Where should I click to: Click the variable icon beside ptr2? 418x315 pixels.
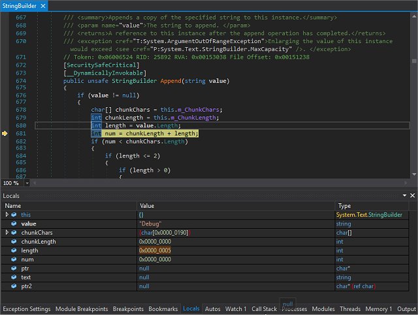[14, 286]
